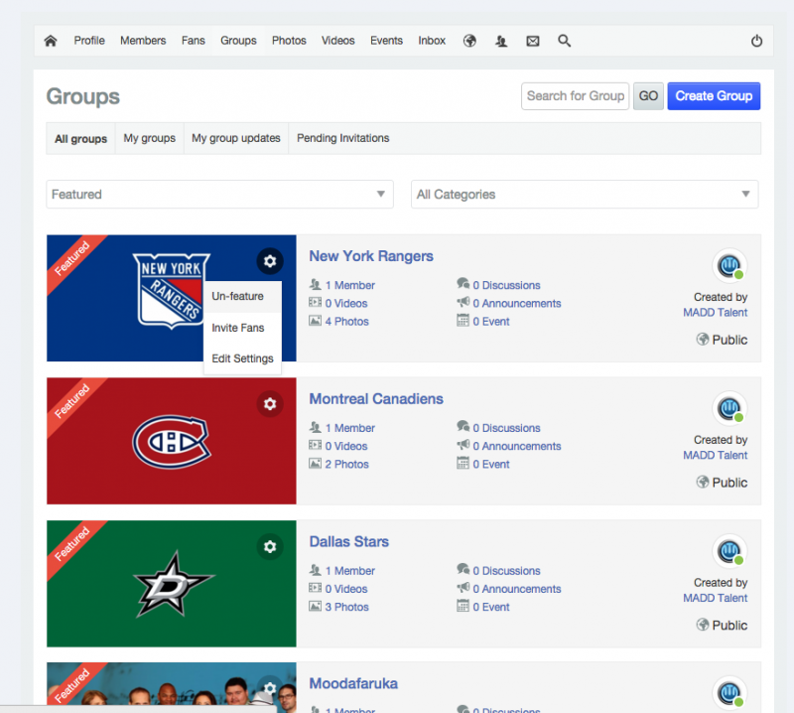
Task: Click creator avatar on Montreal Canadiens row
Action: click(729, 408)
